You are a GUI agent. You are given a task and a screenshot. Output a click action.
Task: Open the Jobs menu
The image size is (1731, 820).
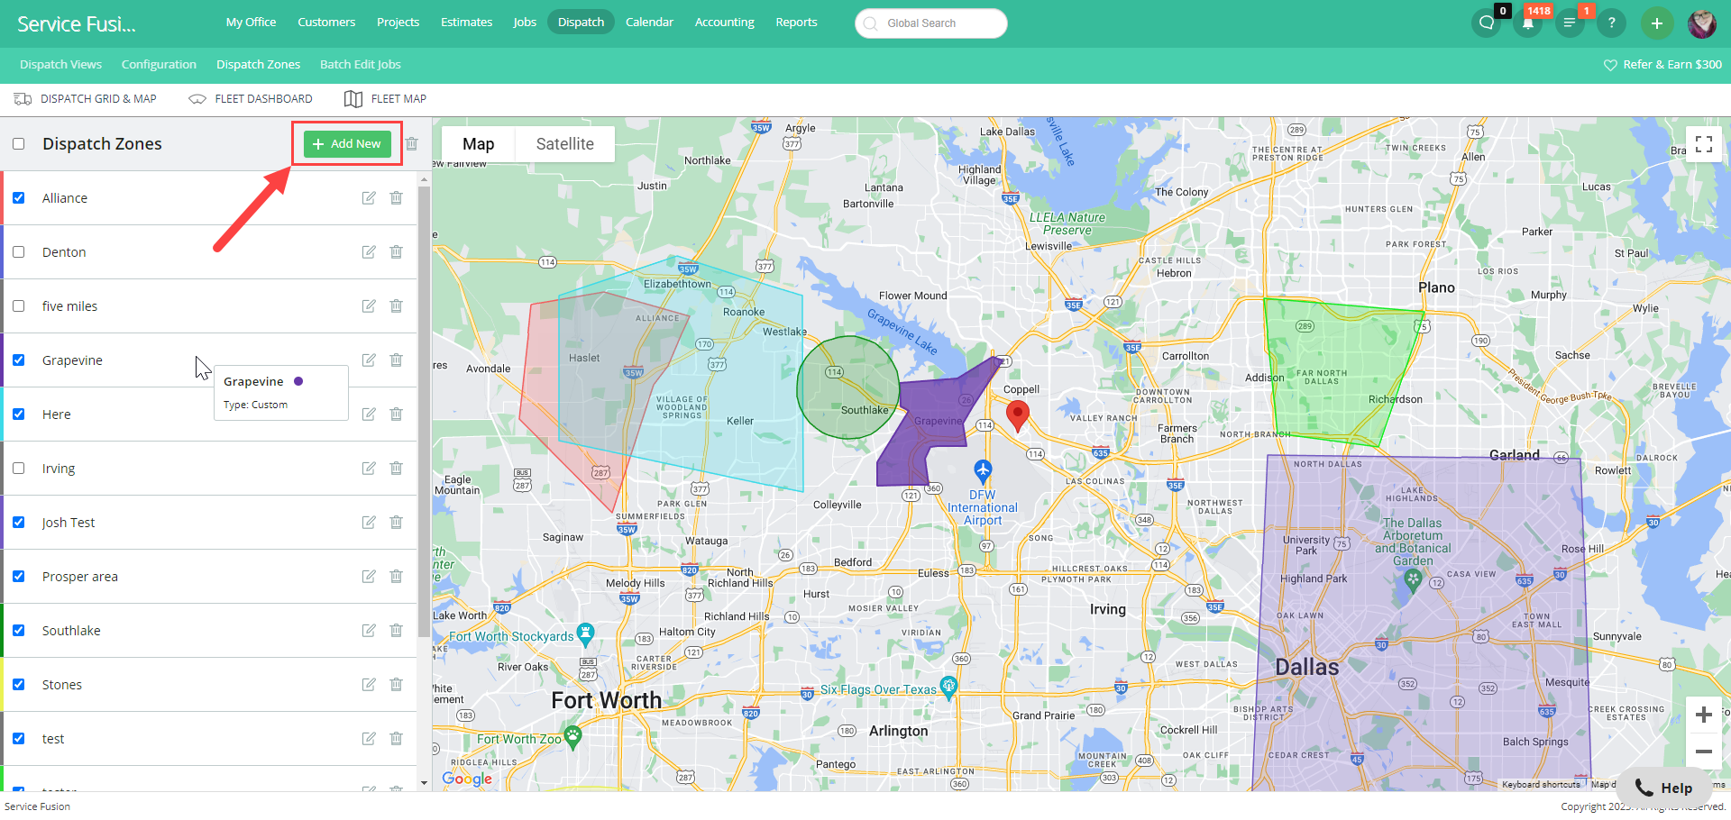pyautogui.click(x=525, y=22)
